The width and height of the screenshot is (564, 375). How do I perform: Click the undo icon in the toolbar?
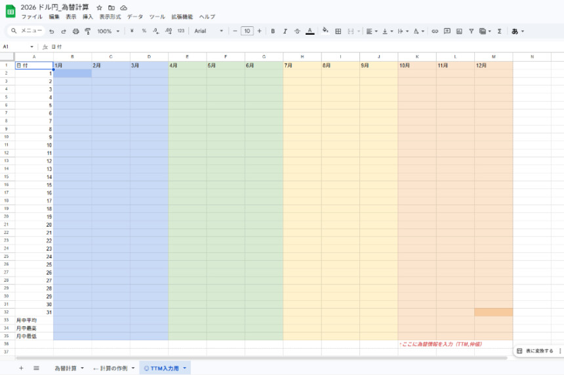(x=52, y=31)
